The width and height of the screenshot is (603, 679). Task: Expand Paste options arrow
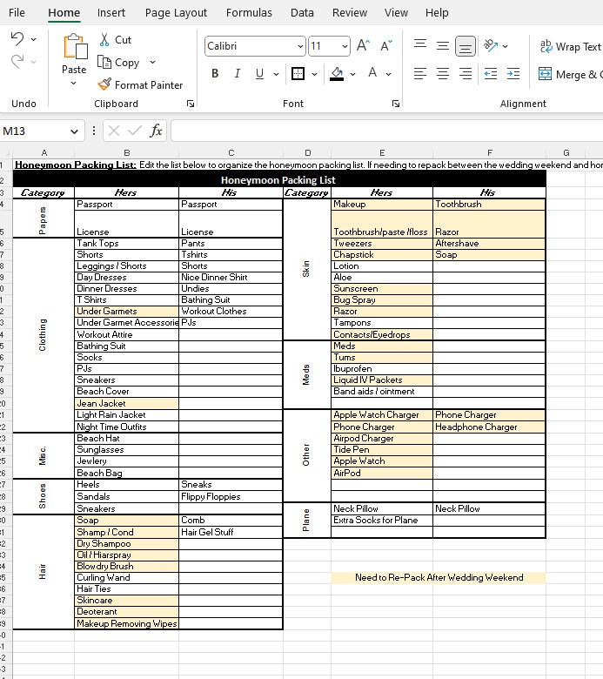(74, 84)
